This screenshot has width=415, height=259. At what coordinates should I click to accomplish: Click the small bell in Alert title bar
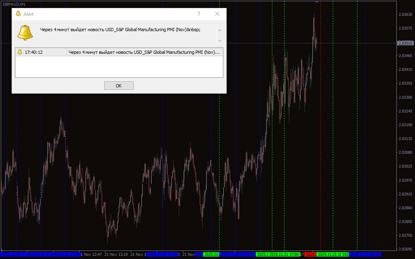click(x=18, y=14)
